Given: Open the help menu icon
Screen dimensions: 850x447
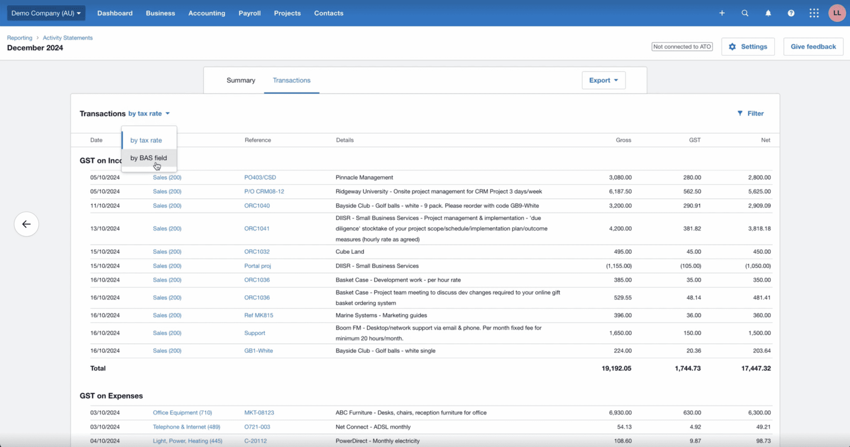Looking at the screenshot, I should click(x=791, y=13).
